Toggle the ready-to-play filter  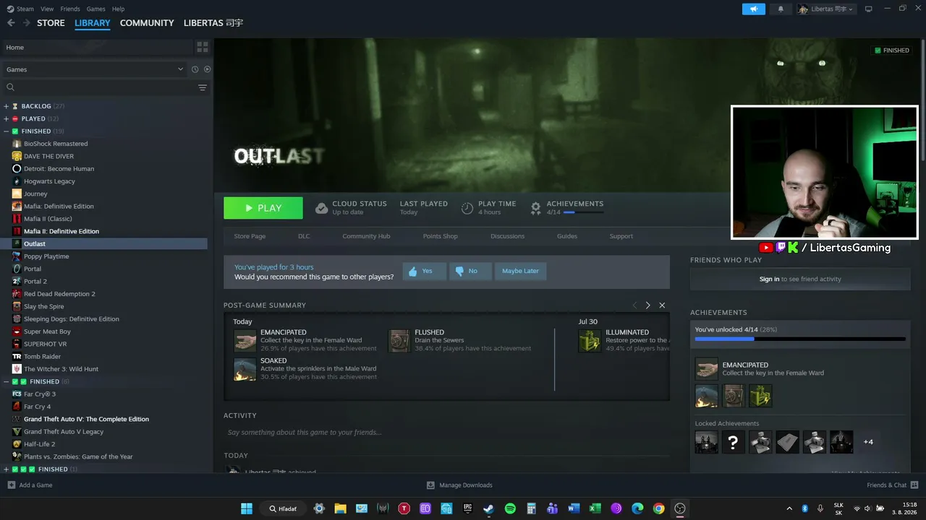click(x=207, y=69)
